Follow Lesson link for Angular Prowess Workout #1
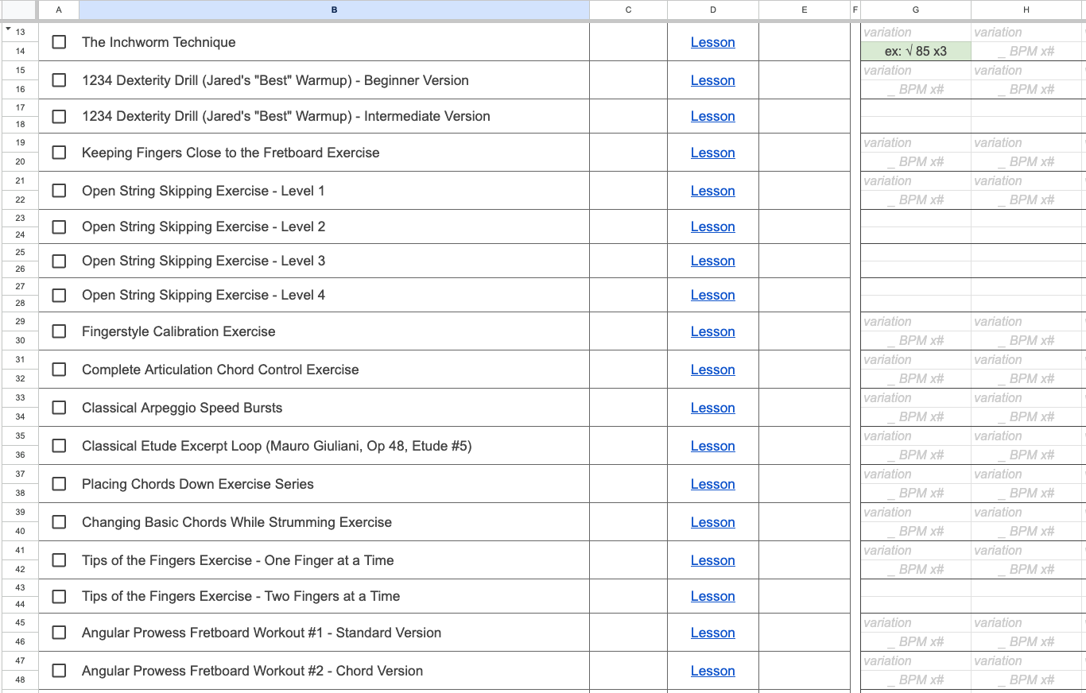The image size is (1086, 693). tap(712, 633)
